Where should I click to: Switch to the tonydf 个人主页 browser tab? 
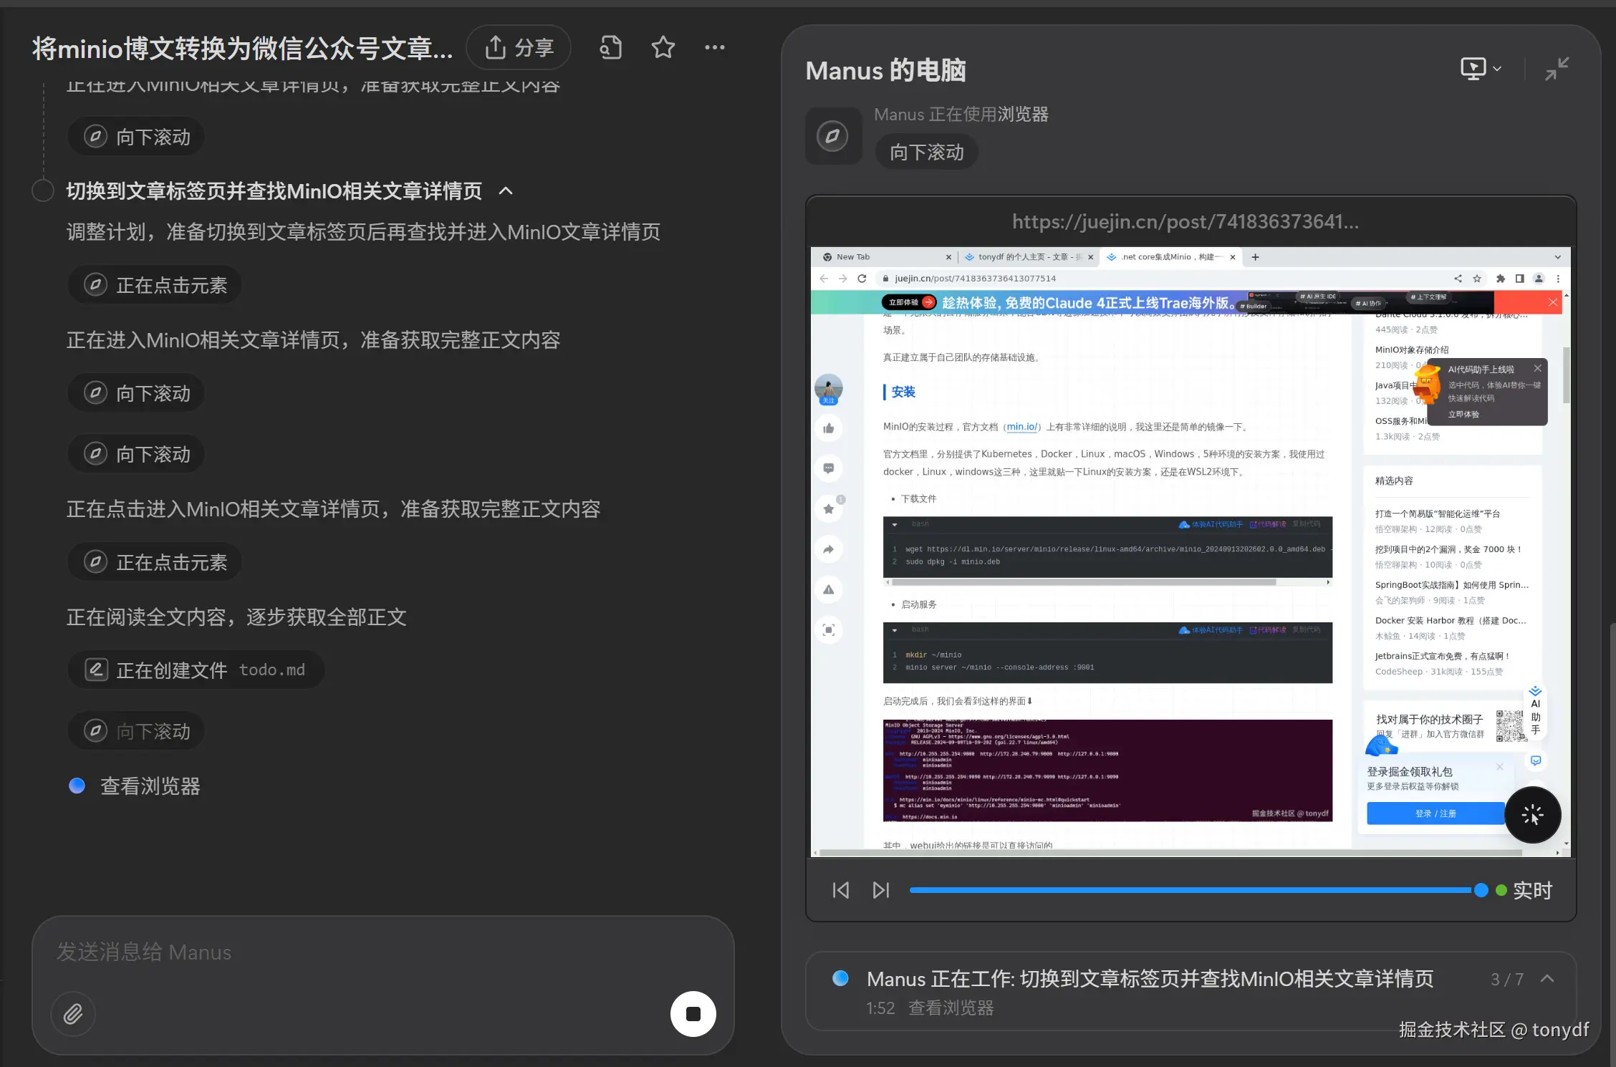coord(1026,257)
